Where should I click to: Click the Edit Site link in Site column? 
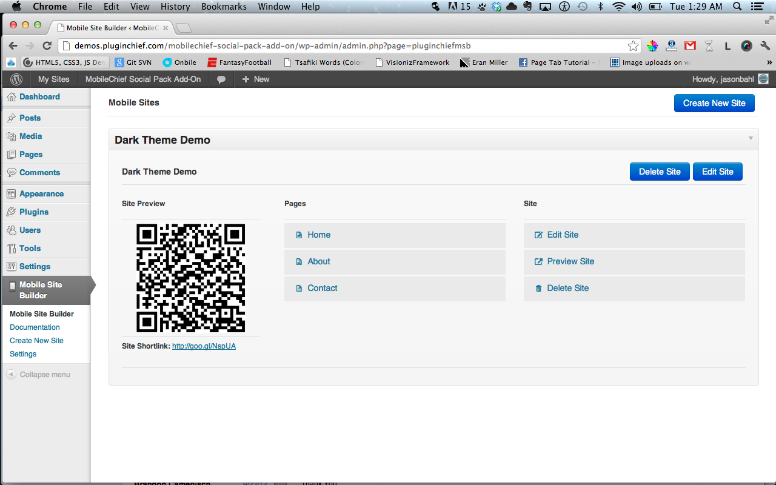tap(563, 235)
